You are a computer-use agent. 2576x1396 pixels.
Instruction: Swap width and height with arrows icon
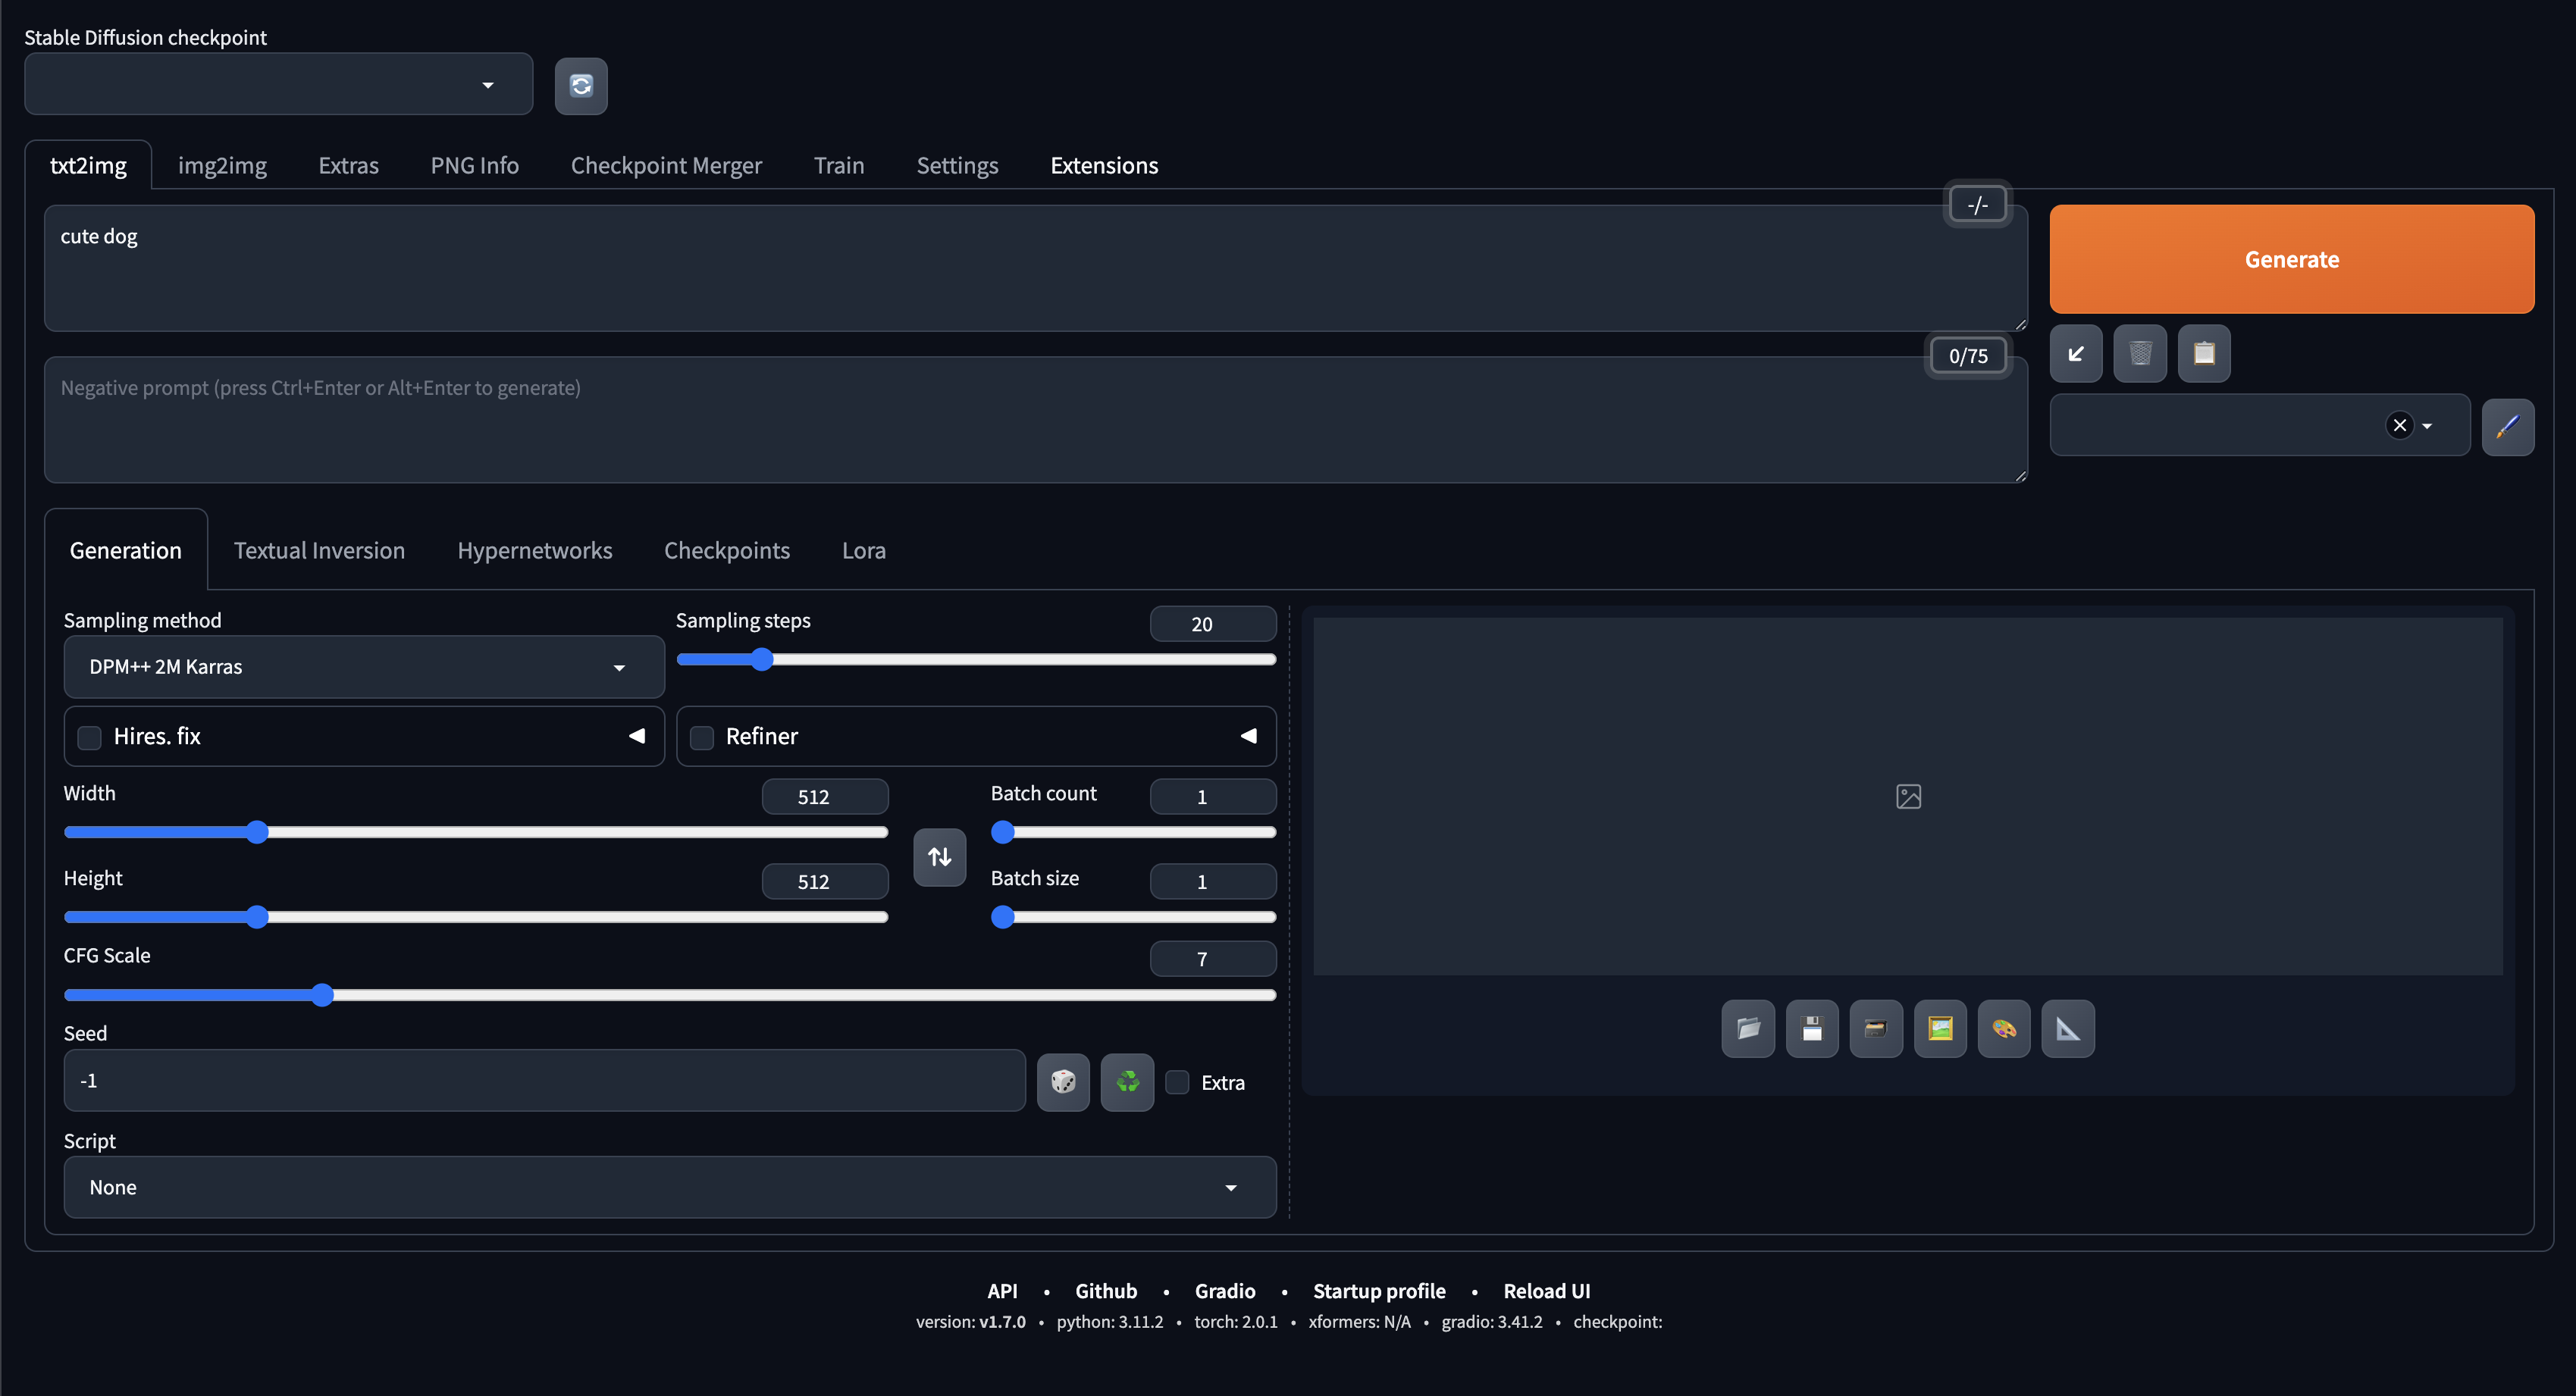(939, 856)
